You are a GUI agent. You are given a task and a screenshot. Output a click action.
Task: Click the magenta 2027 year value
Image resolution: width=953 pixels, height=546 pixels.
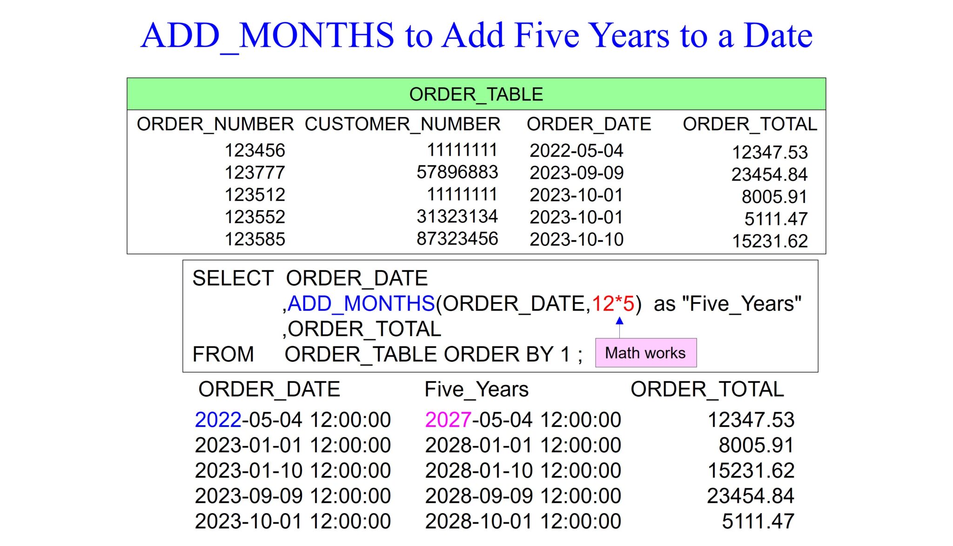coord(448,420)
